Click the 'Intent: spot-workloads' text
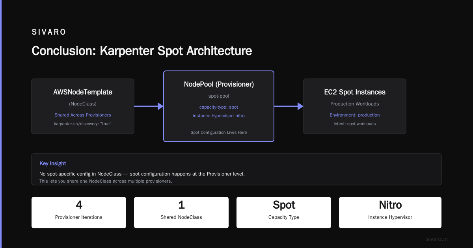 pyautogui.click(x=355, y=124)
